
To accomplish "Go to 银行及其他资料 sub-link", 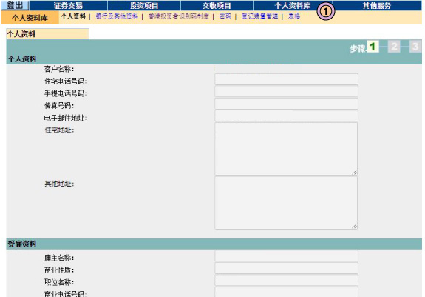I will coord(117,16).
